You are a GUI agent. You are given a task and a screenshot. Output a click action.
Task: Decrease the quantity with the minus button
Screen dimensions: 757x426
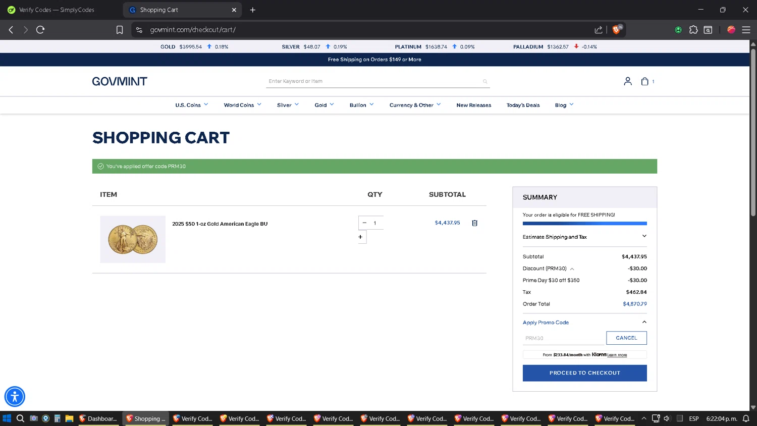364,223
